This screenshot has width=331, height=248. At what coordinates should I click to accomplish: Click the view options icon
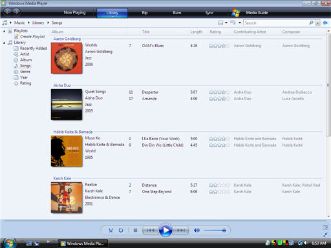233,23
